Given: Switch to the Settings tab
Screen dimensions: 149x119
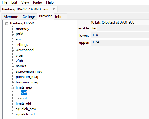Looking at the screenshot, I should coord(29,17).
